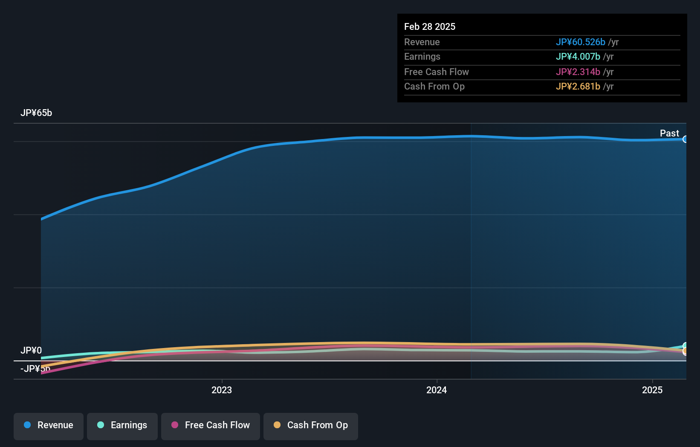Viewport: 700px width, 447px height.
Task: Click the 2024 x-axis label
Action: tap(437, 390)
